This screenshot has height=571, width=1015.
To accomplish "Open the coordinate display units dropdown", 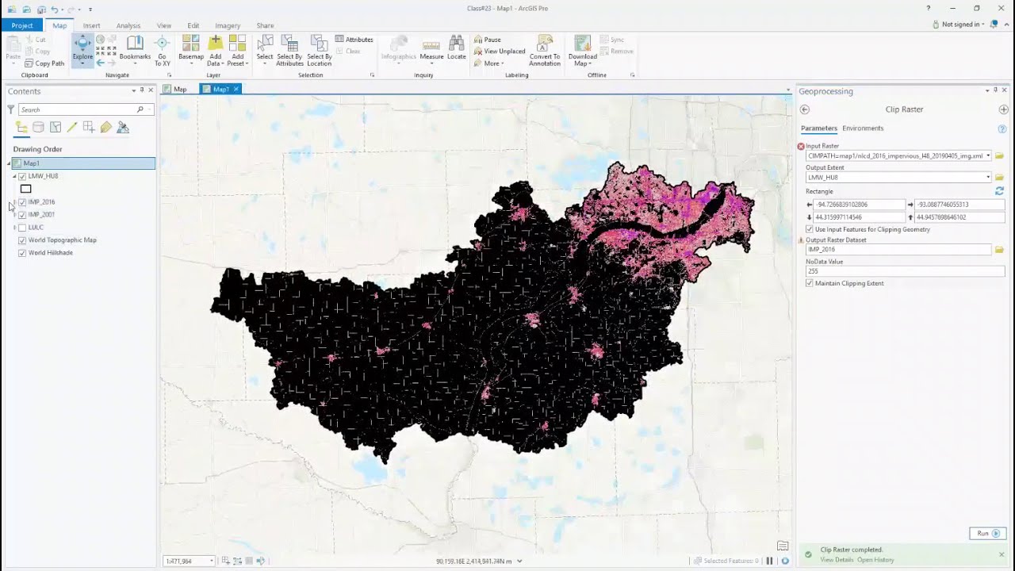I will pyautogui.click(x=519, y=561).
